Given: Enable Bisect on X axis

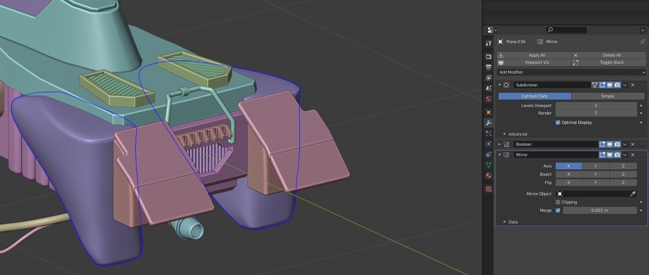Looking at the screenshot, I should click(x=568, y=174).
